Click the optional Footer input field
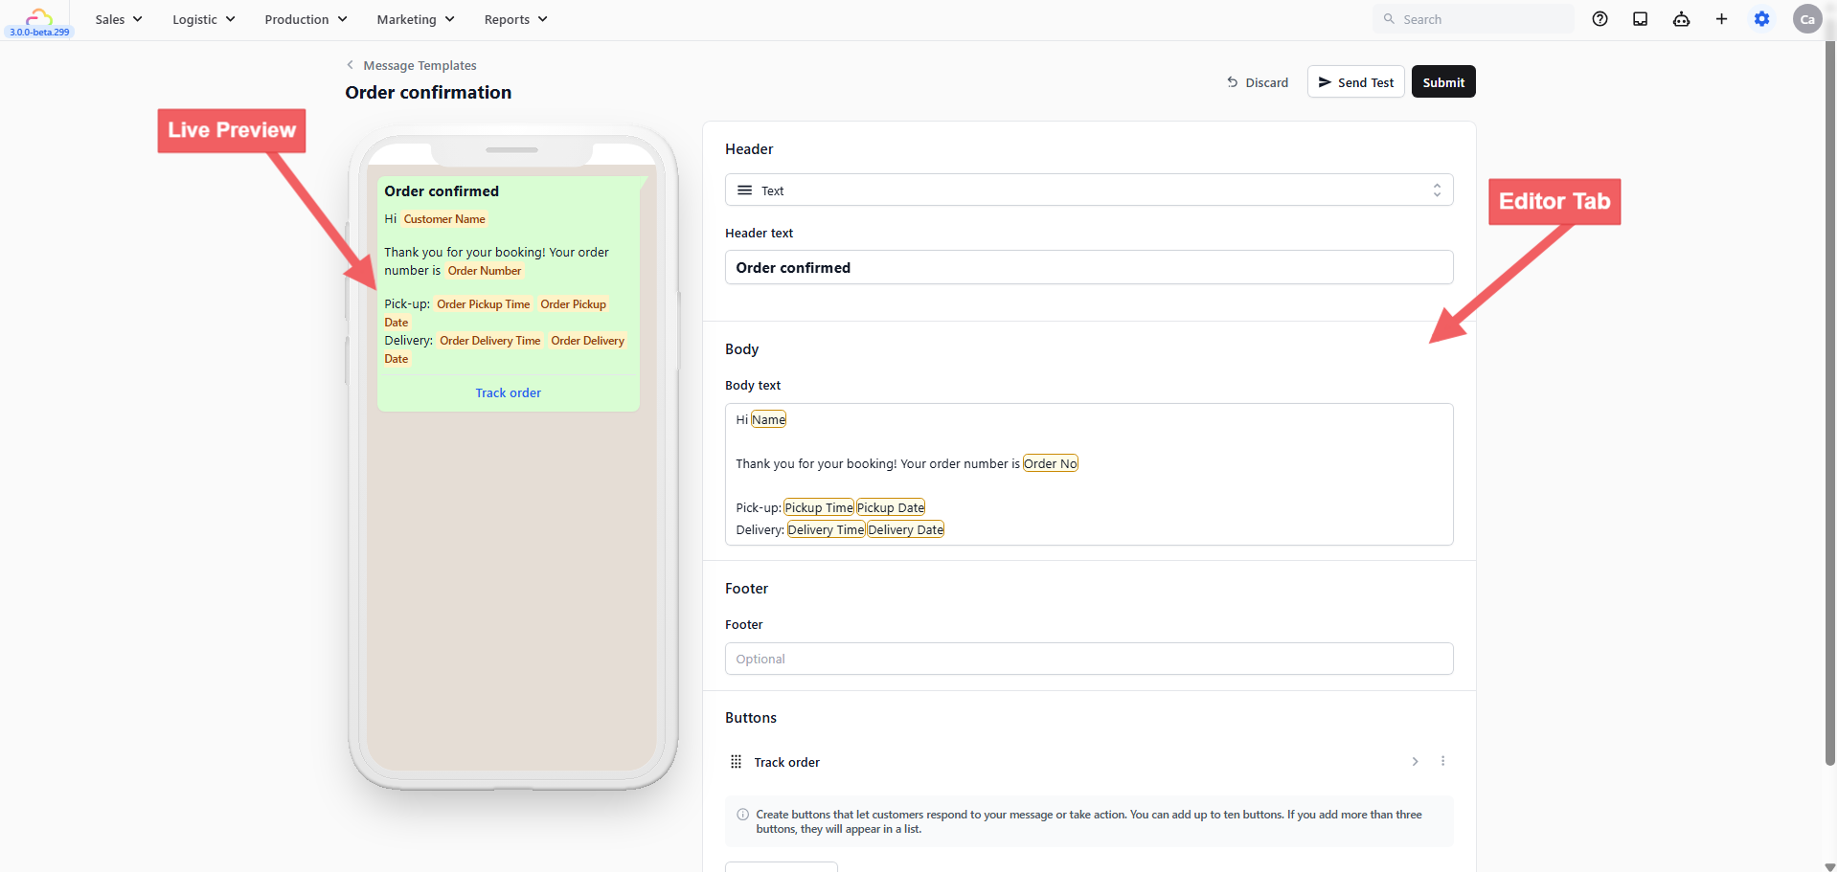The image size is (1838, 873). (x=1089, y=659)
